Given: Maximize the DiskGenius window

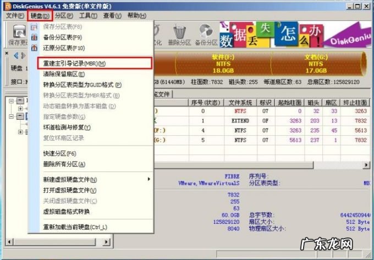Looking at the screenshot, I should (358, 5).
